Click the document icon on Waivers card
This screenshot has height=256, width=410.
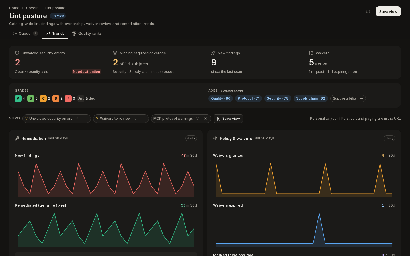[311, 53]
